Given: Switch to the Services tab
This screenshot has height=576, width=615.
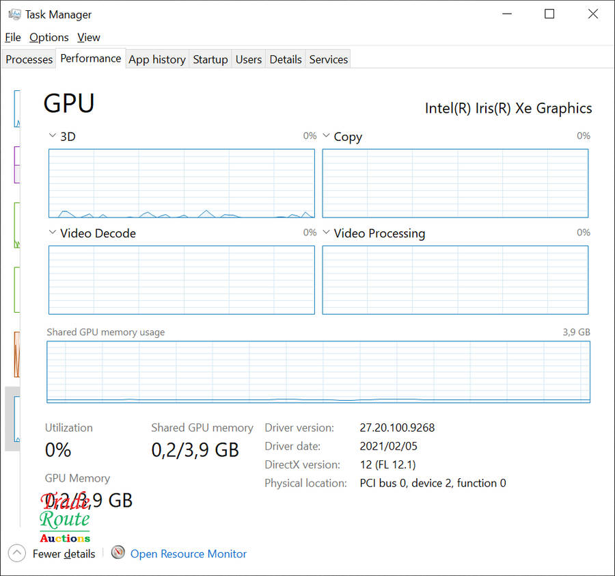Looking at the screenshot, I should pos(329,60).
